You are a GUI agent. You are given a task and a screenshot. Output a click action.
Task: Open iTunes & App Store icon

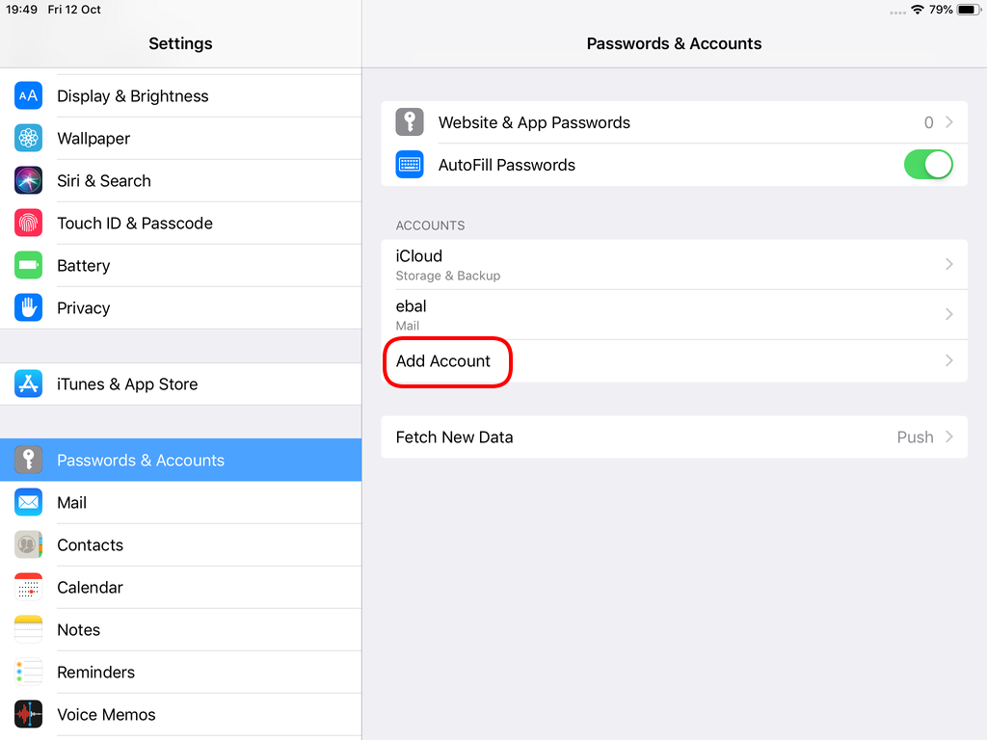(28, 383)
